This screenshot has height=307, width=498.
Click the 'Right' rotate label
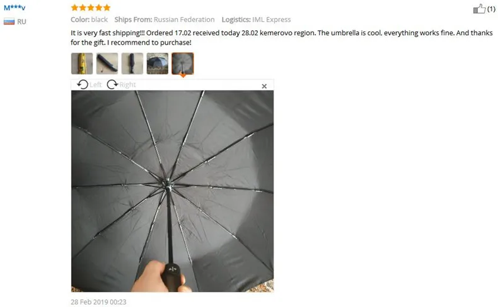[x=127, y=84]
